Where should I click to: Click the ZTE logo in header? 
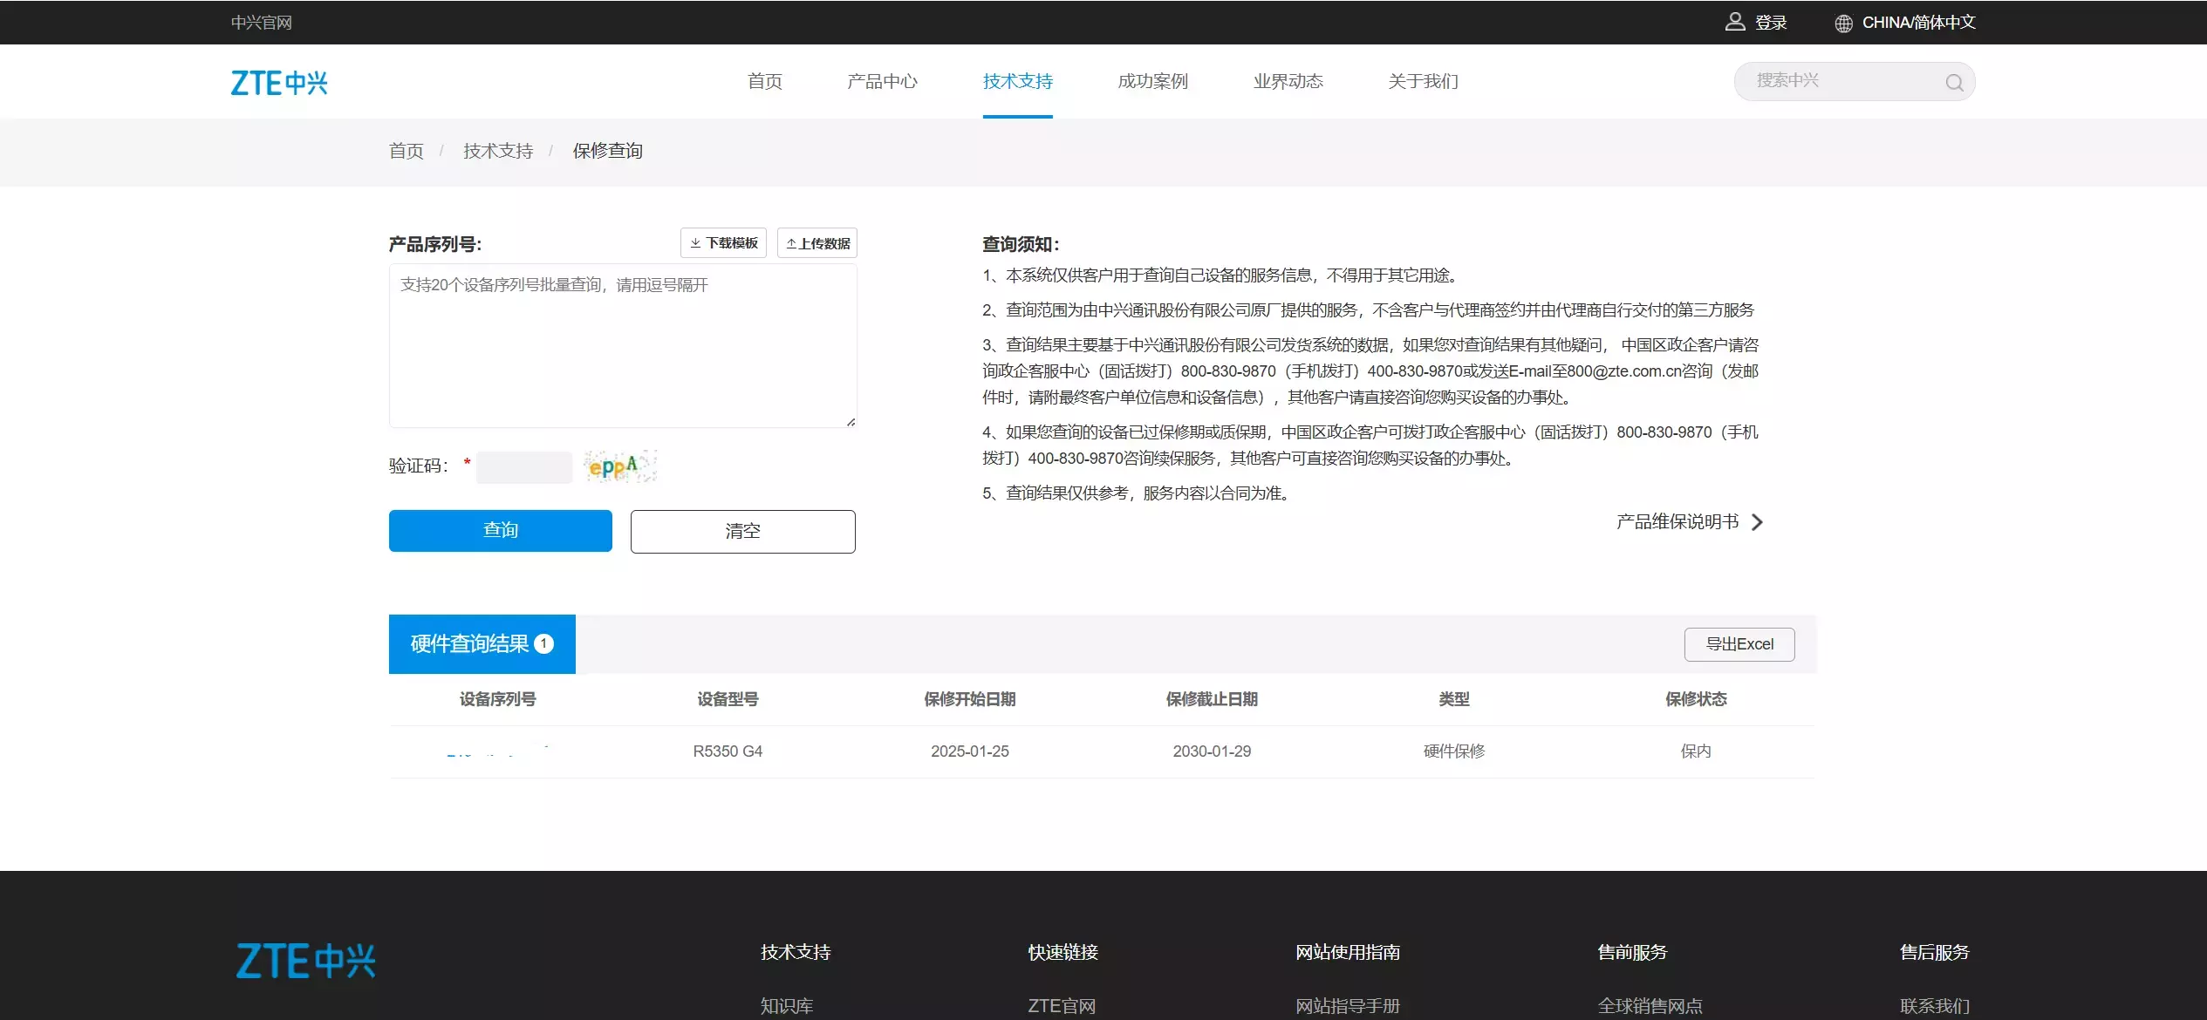coord(279,83)
